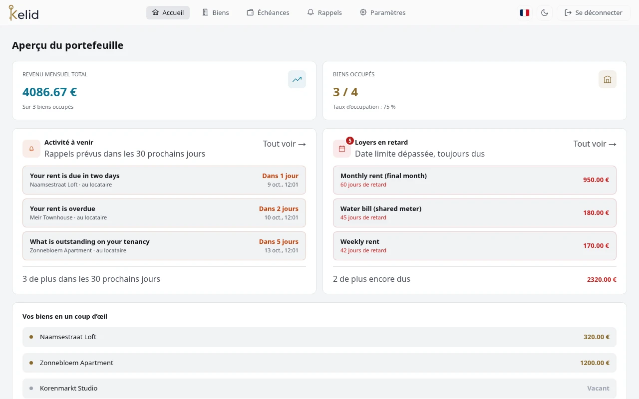Open the Biens tab
Image resolution: width=639 pixels, height=399 pixels.
215,12
